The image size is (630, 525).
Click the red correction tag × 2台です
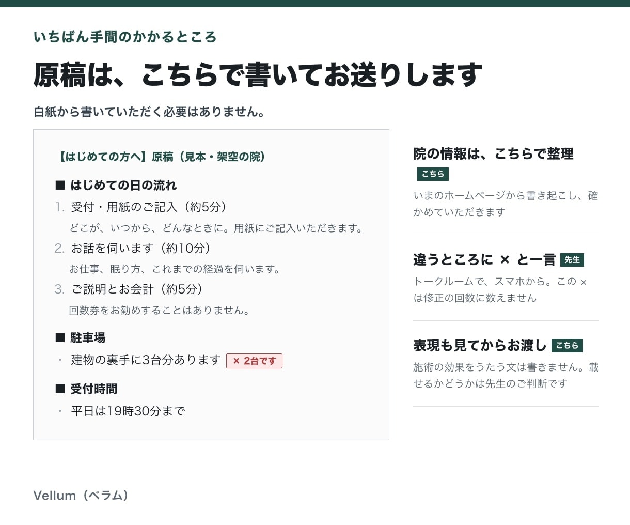254,361
